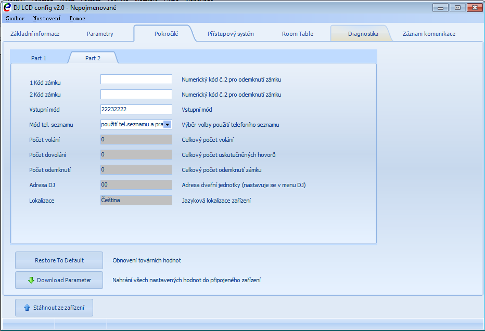Click the Stáhnout ze zařízení button
The width and height of the screenshot is (485, 331).
(x=54, y=308)
